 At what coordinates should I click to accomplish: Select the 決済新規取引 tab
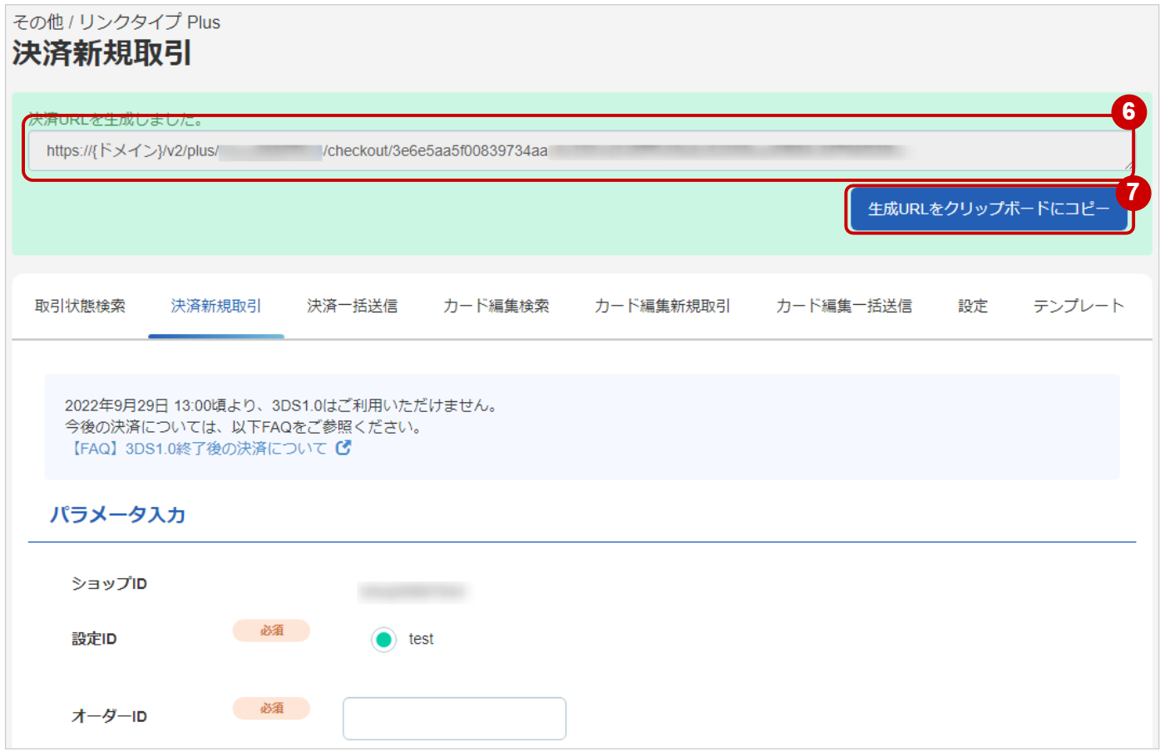tap(216, 306)
